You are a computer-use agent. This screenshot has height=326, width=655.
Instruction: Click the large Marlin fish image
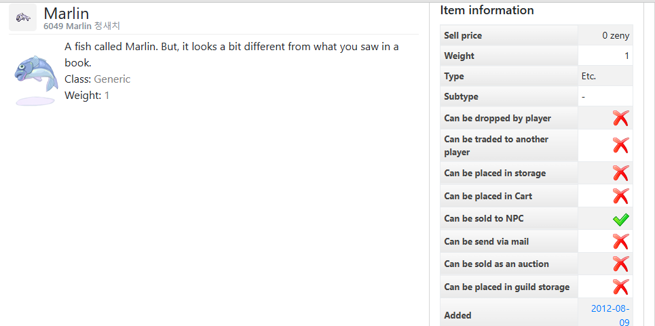click(35, 73)
